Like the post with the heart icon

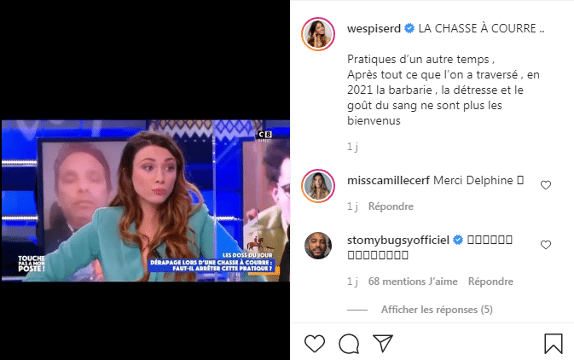click(x=315, y=344)
